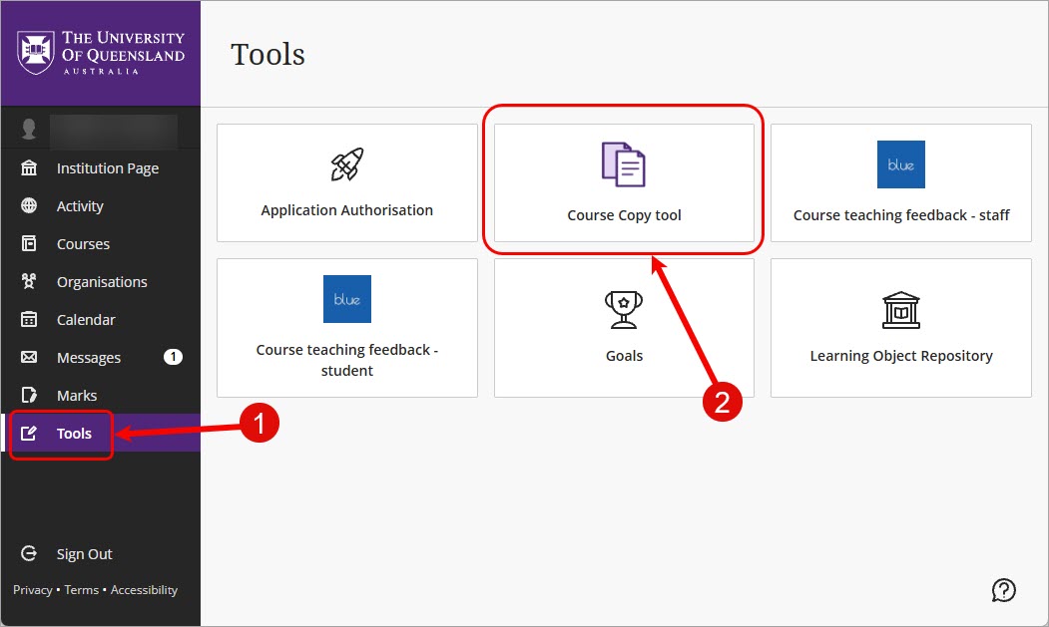Click the blue logo on student feedback card
The width and height of the screenshot is (1049, 627).
pos(346,299)
